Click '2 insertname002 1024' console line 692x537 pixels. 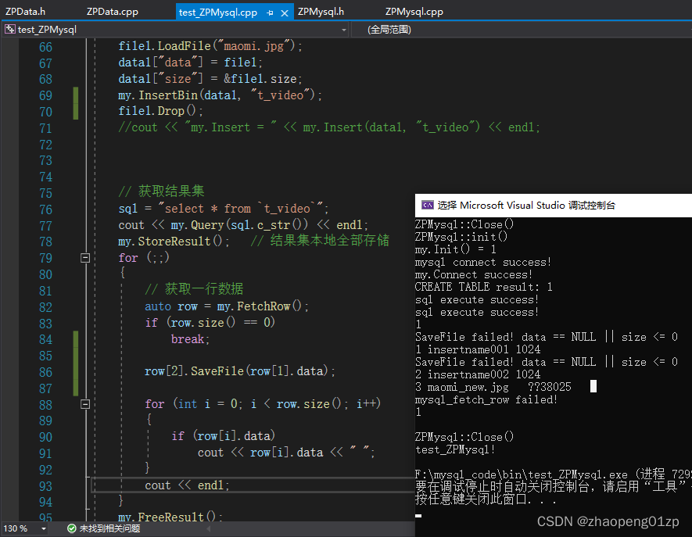point(478,375)
